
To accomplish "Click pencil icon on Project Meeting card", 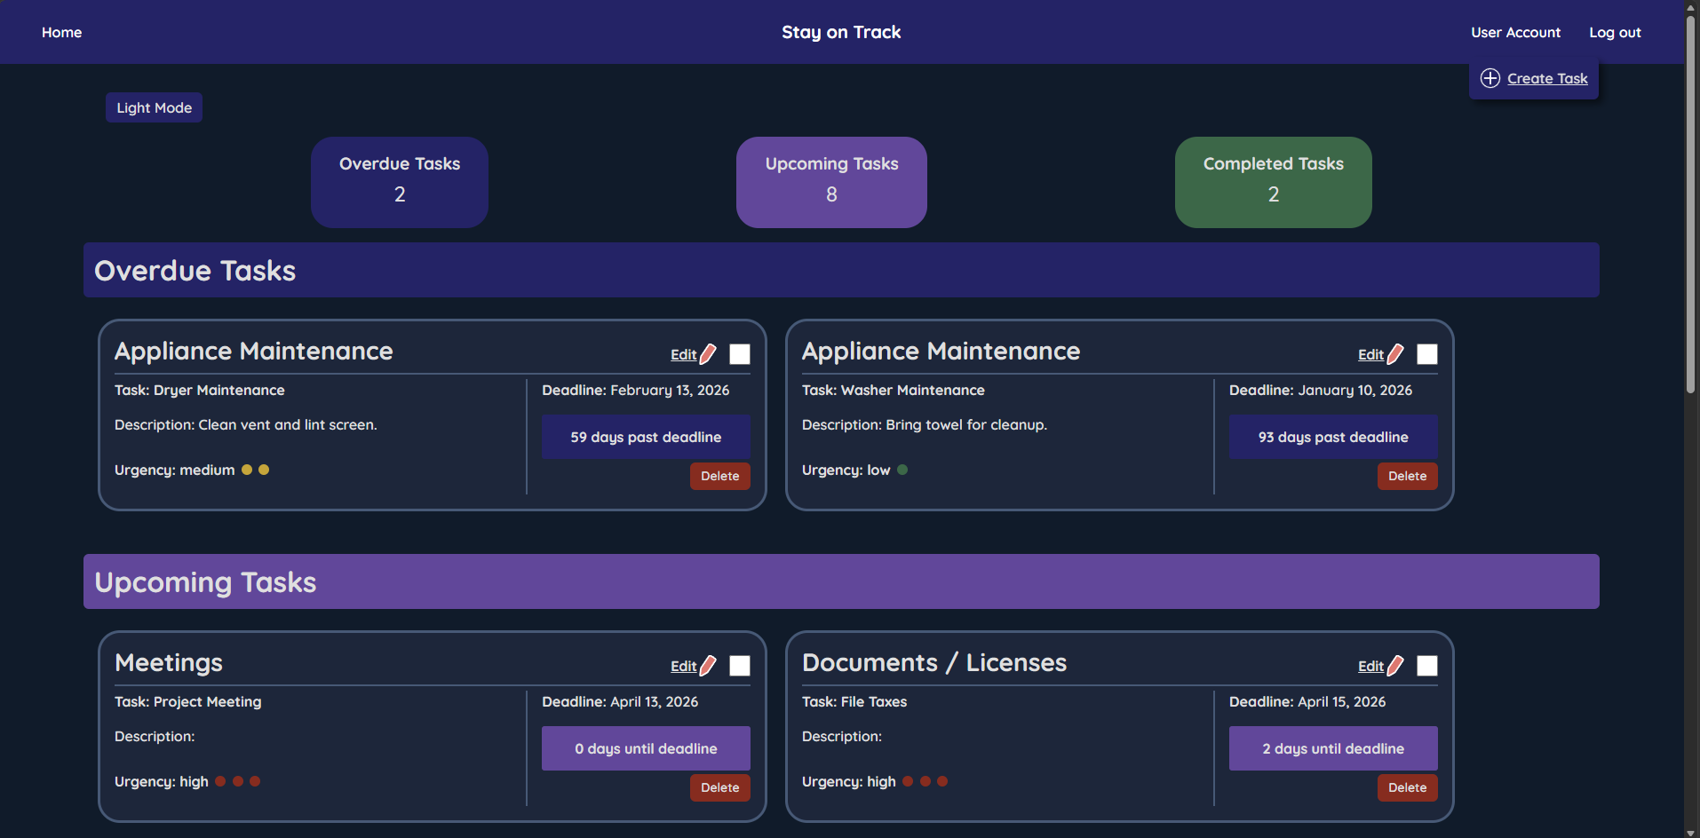I will click(708, 666).
